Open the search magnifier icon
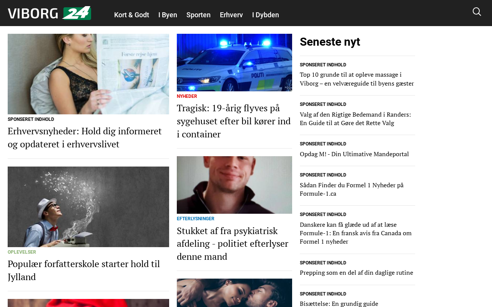The image size is (492, 307). point(477,12)
